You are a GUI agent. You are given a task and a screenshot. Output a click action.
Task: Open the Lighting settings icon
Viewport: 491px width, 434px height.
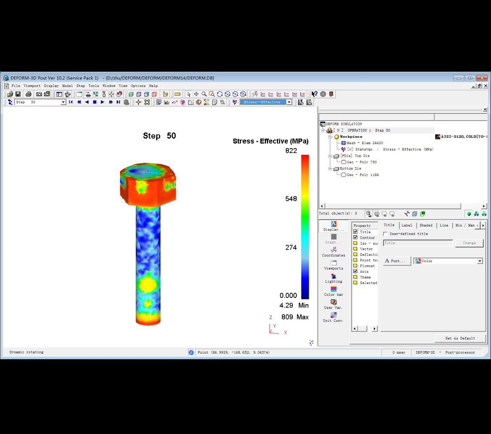(334, 278)
